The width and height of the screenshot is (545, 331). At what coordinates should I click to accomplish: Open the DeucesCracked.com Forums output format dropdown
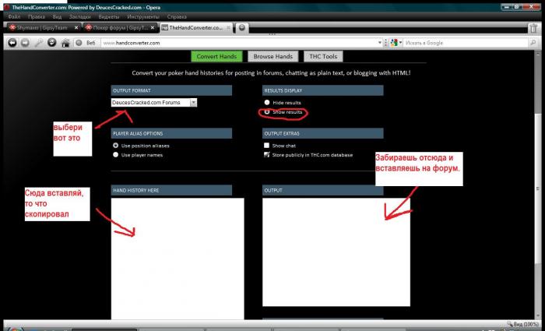pyautogui.click(x=154, y=103)
